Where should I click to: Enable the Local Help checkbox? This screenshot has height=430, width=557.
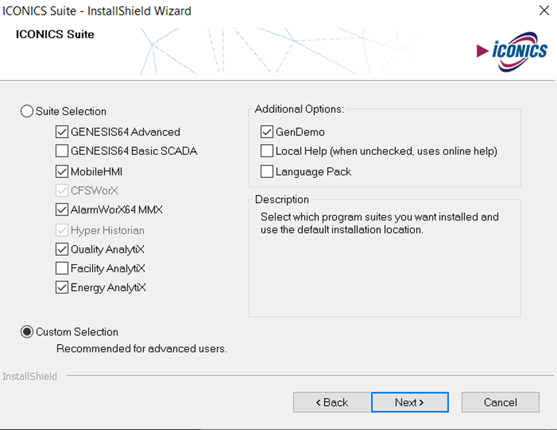pos(267,151)
